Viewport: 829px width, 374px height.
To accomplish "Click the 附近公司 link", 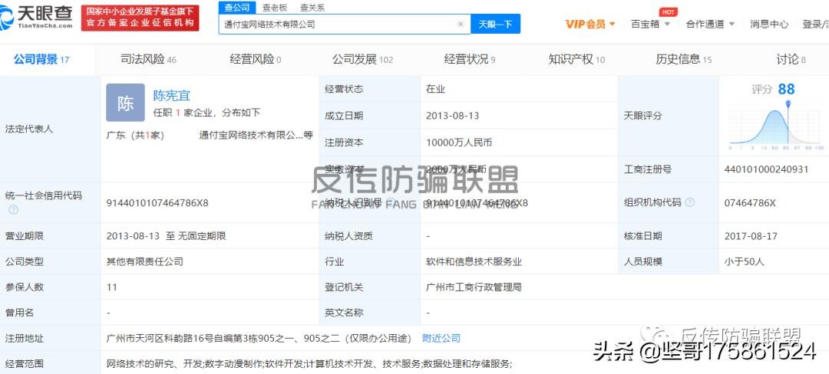I will pos(441,338).
